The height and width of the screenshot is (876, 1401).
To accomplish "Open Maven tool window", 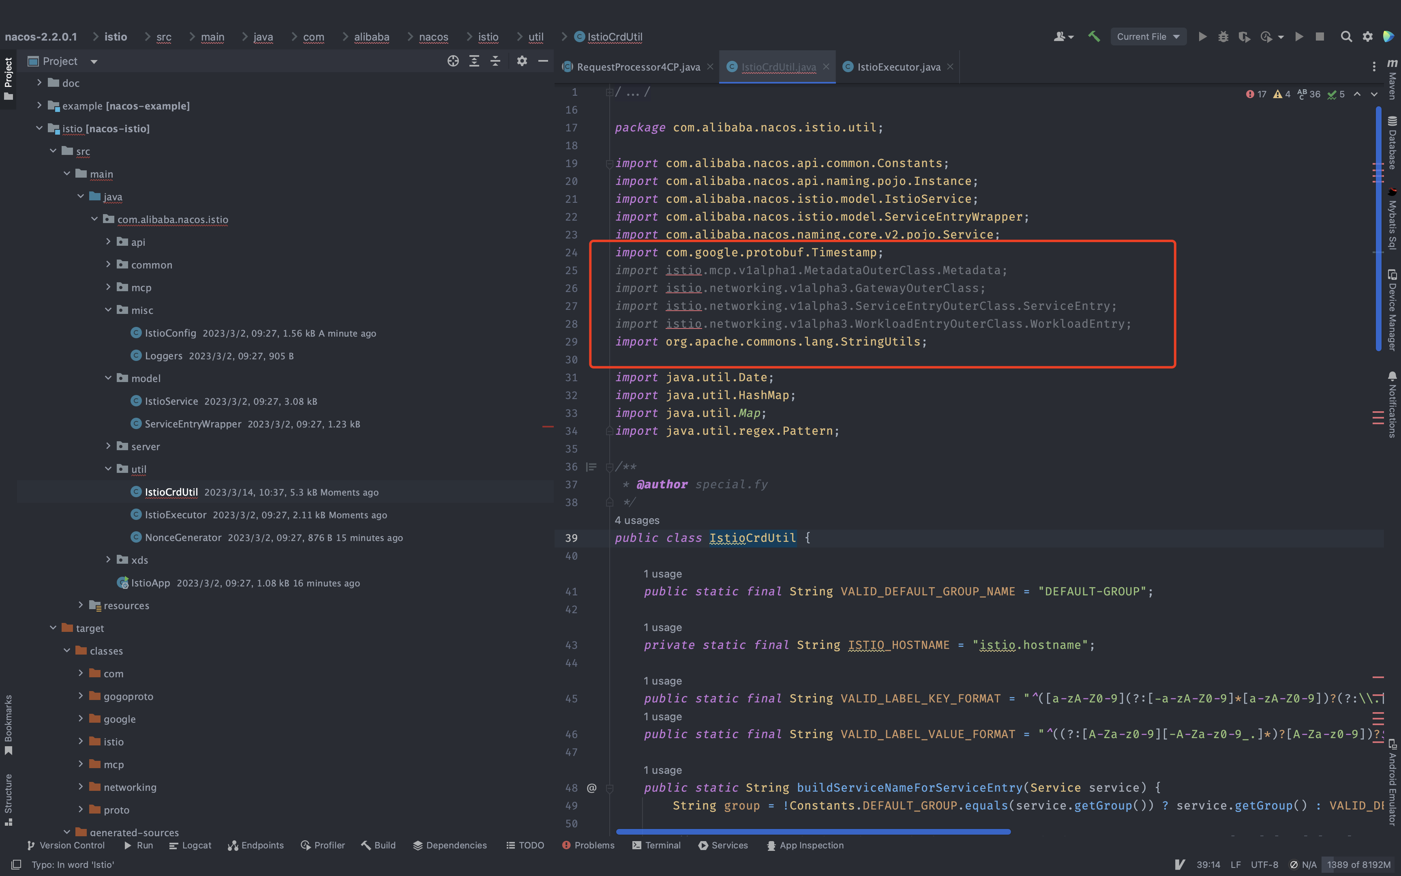I will (x=1392, y=79).
